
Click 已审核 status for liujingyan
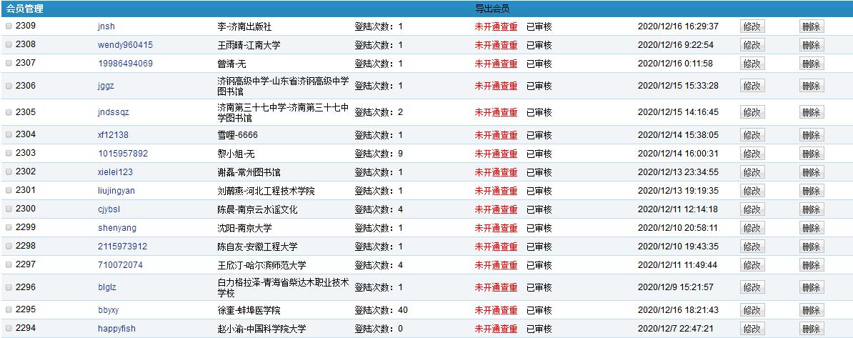[x=539, y=191]
